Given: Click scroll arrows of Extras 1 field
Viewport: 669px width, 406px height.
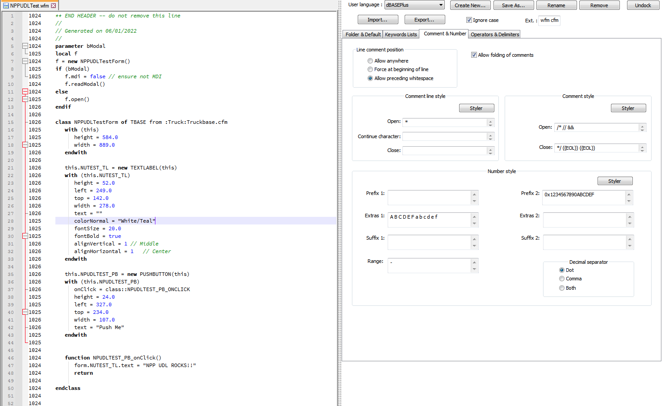Looking at the screenshot, I should [x=474, y=220].
